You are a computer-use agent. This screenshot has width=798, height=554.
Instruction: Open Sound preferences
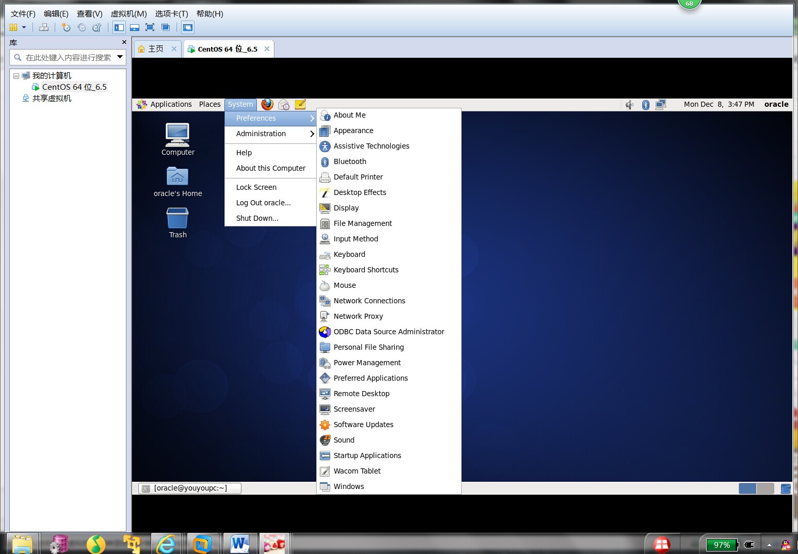388,440
